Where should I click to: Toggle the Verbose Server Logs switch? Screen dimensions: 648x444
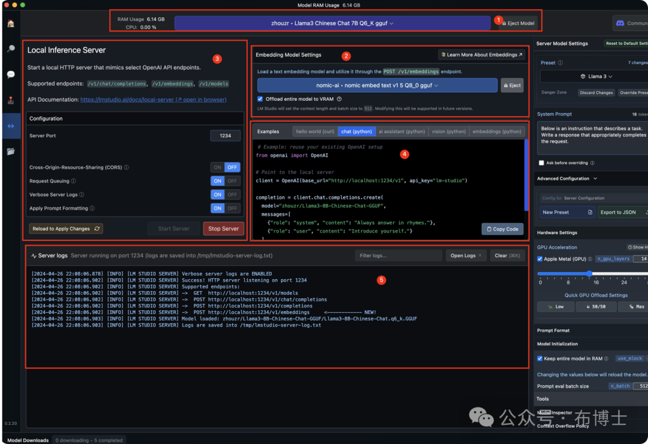(x=225, y=194)
